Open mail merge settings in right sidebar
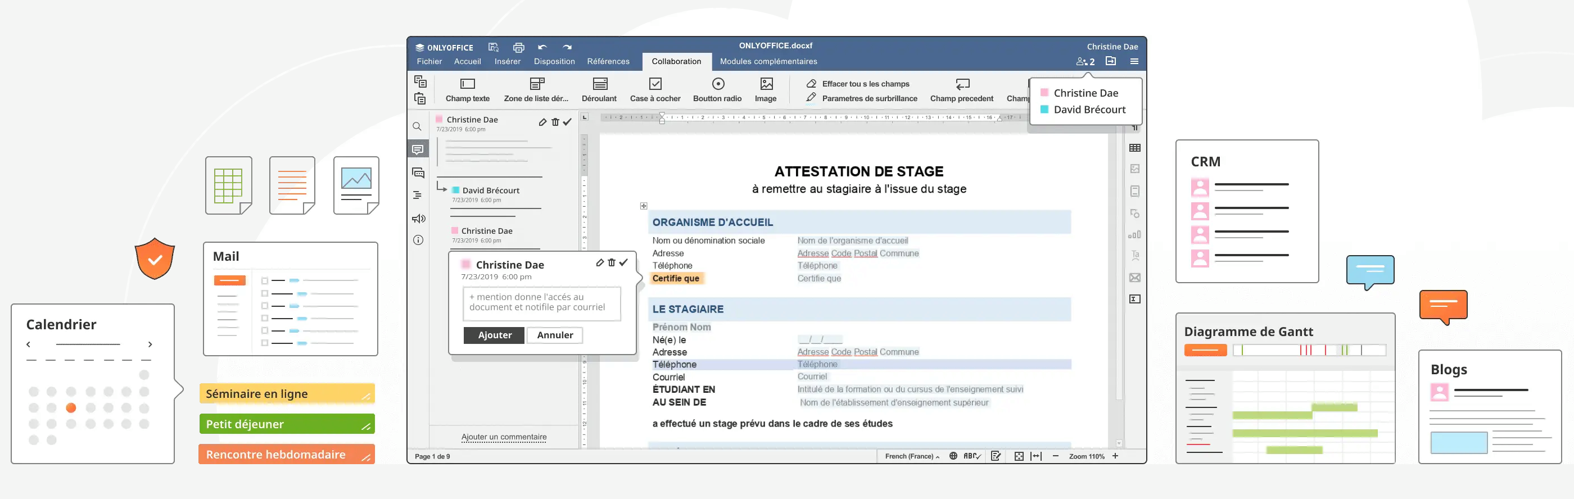Image resolution: width=1574 pixels, height=499 pixels. pyautogui.click(x=1134, y=278)
